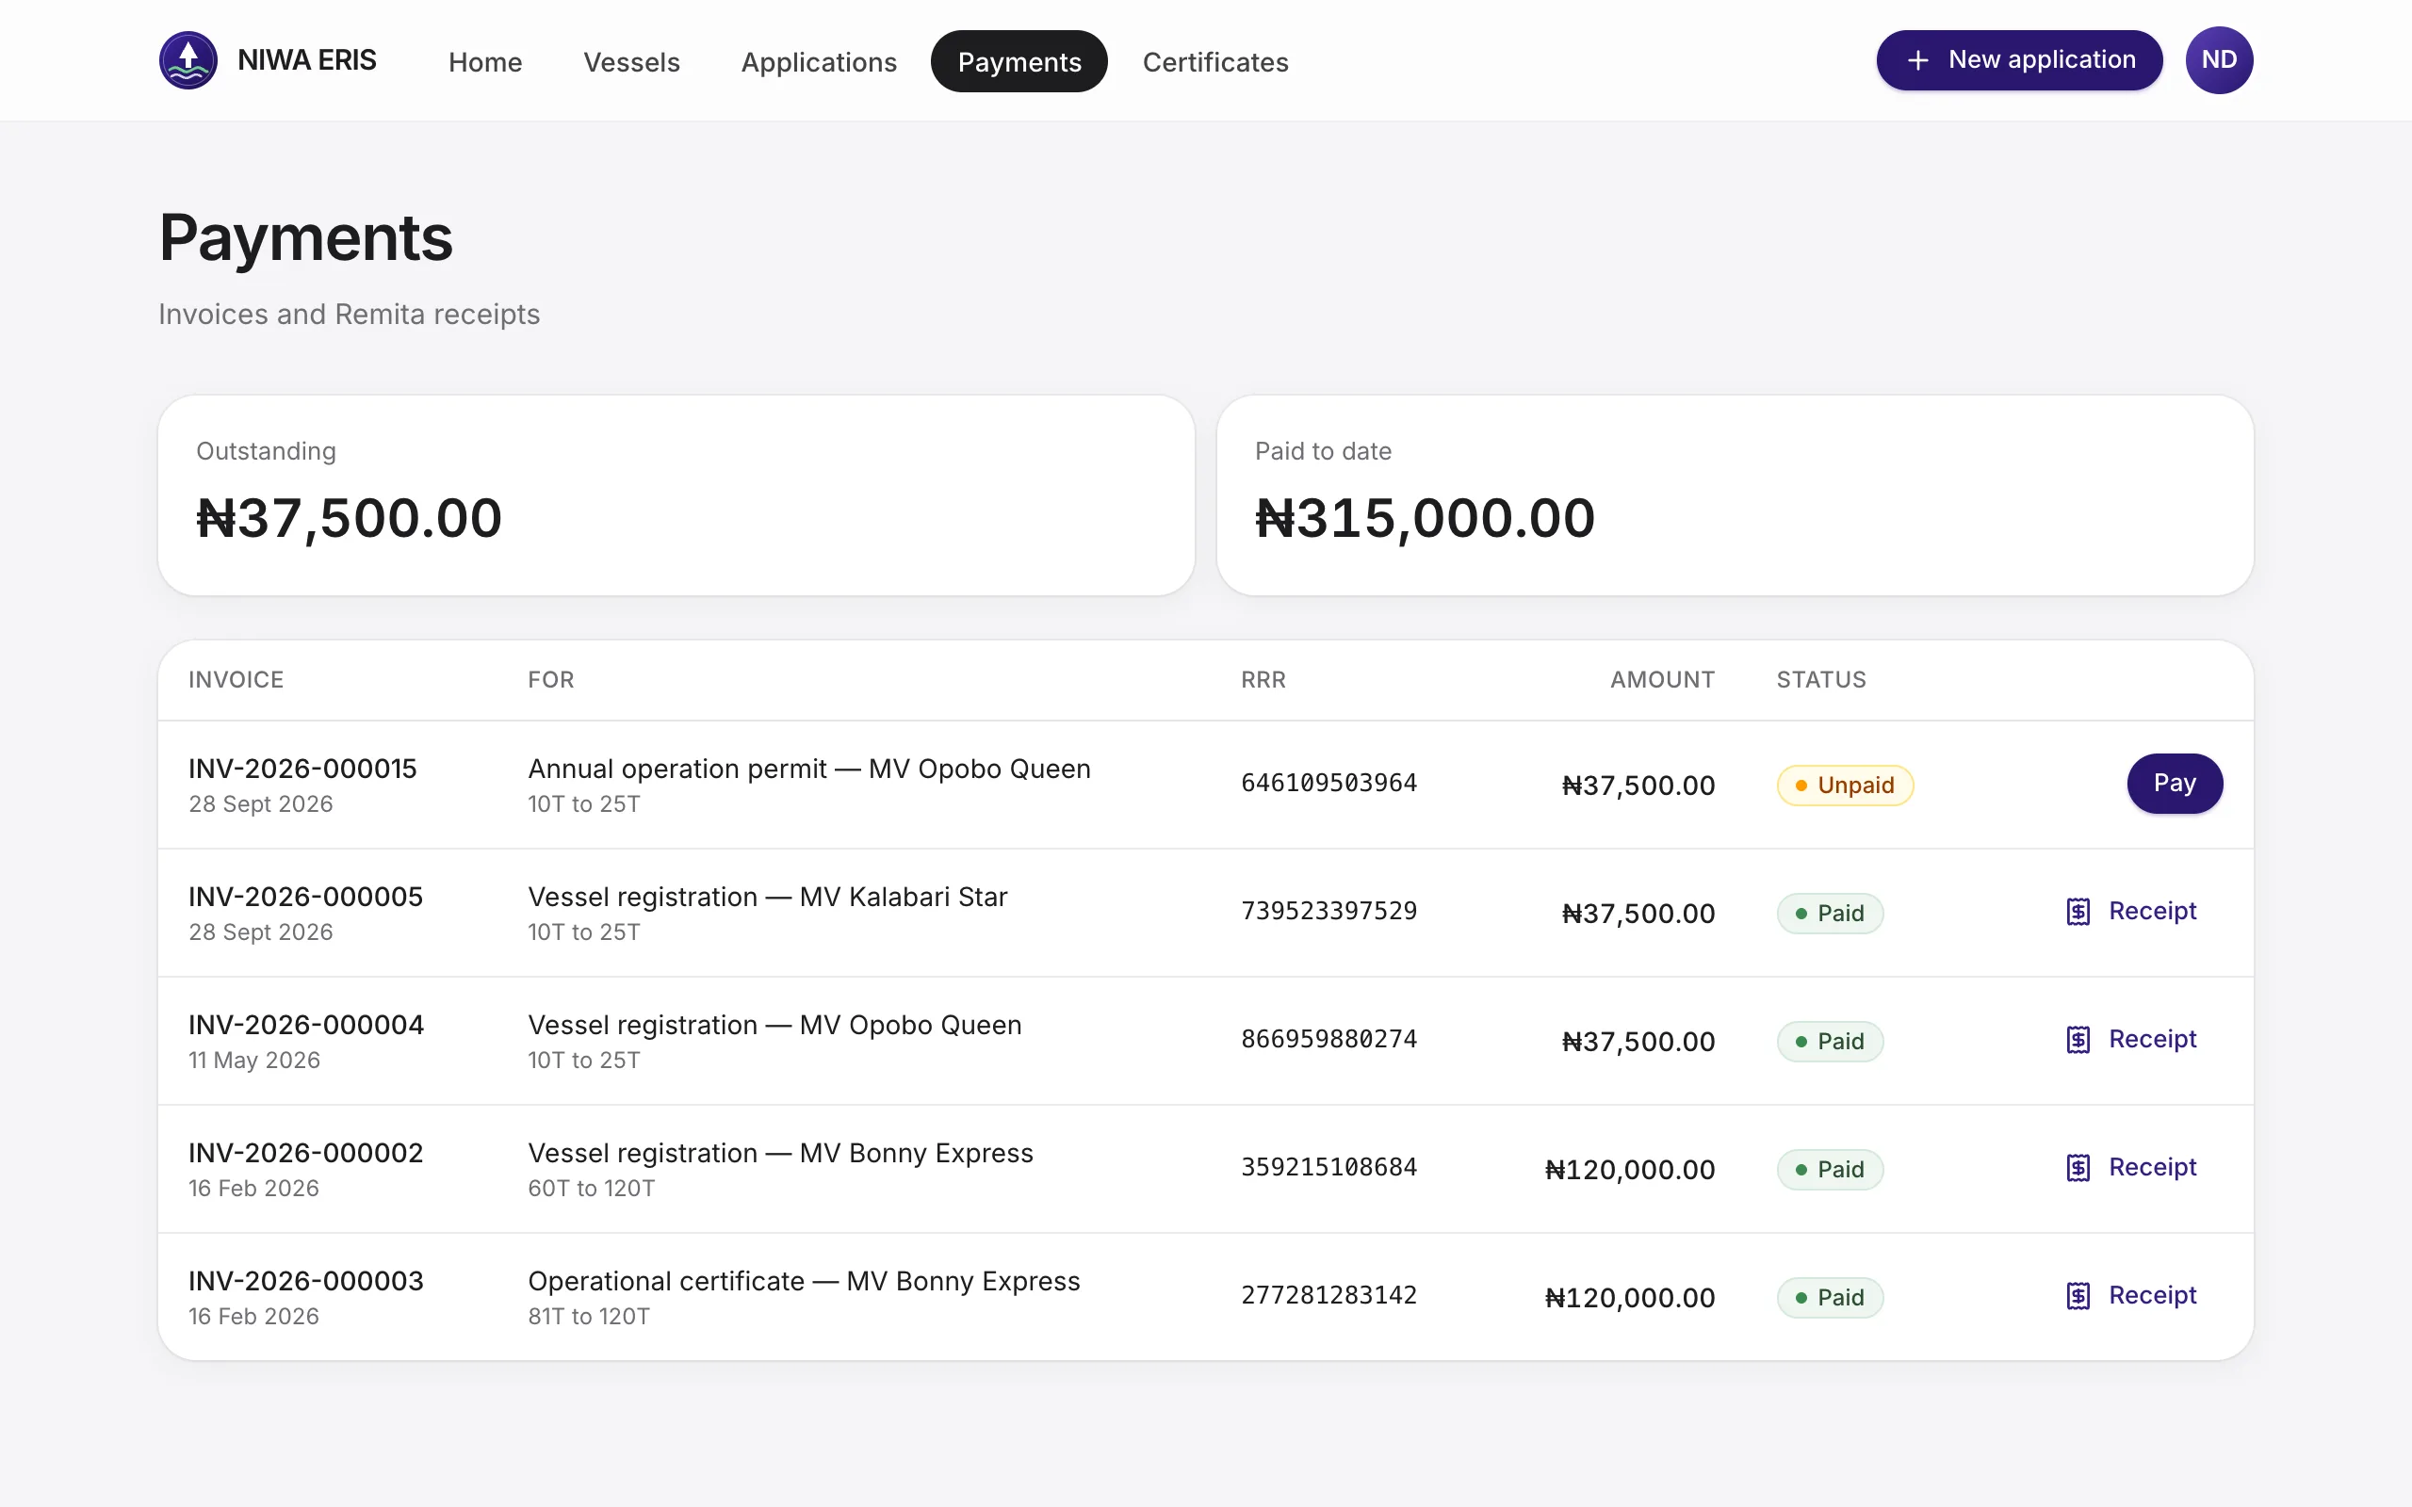The image size is (2412, 1507).
Task: Select invoice number INV-2026-000004
Action: 306,1025
